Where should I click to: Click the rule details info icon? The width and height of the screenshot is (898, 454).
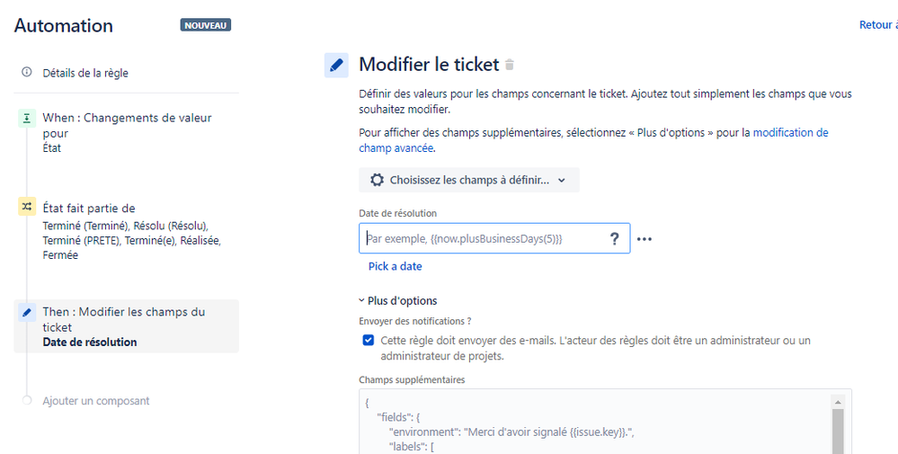26,72
